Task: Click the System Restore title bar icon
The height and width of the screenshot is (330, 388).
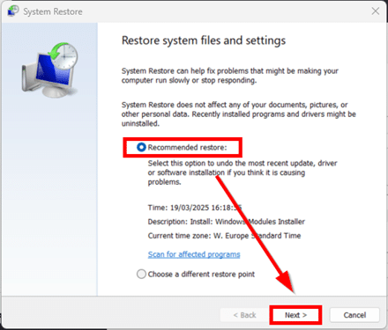Action: coord(13,11)
